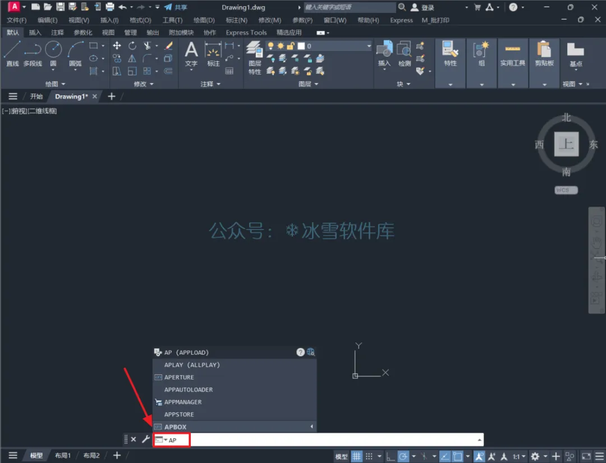Switch to the Express Tools ribbon tab
This screenshot has width=606, height=463.
(x=246, y=33)
